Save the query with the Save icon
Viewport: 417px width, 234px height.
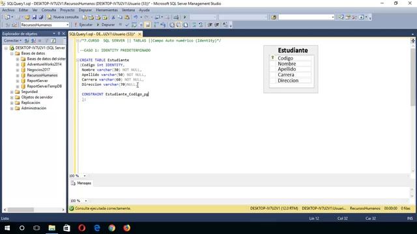point(34,18)
